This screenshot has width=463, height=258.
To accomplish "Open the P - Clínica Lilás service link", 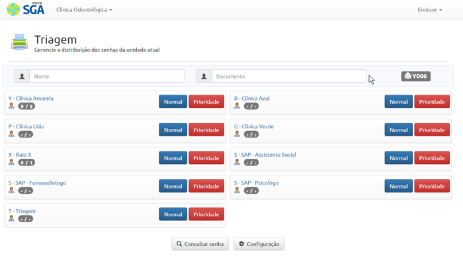I will click(x=26, y=126).
